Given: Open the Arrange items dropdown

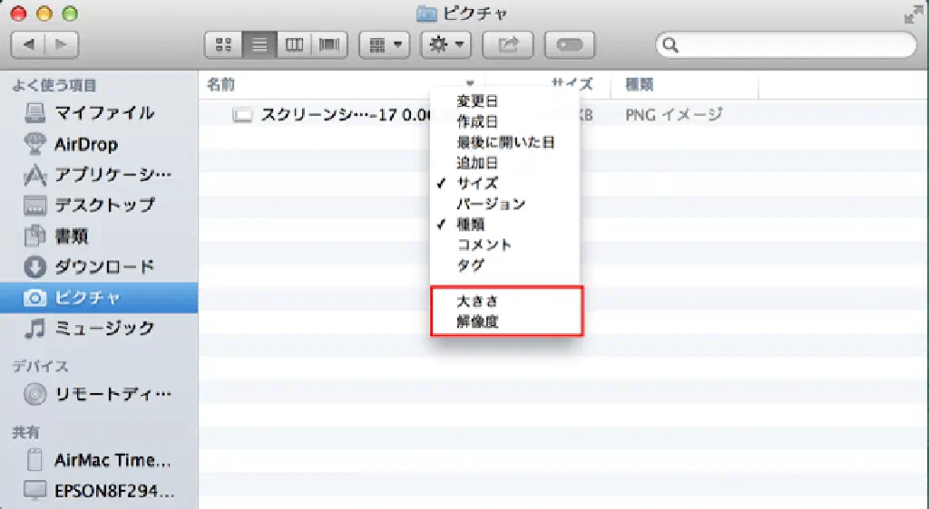Looking at the screenshot, I should coord(385,44).
